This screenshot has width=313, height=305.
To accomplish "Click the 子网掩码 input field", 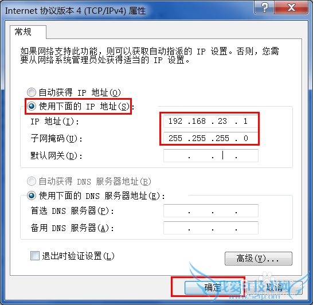I will [211, 138].
